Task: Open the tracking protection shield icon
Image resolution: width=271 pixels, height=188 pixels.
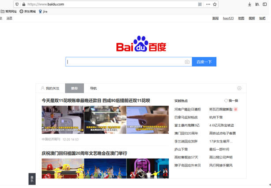Action: click(x=17, y=4)
